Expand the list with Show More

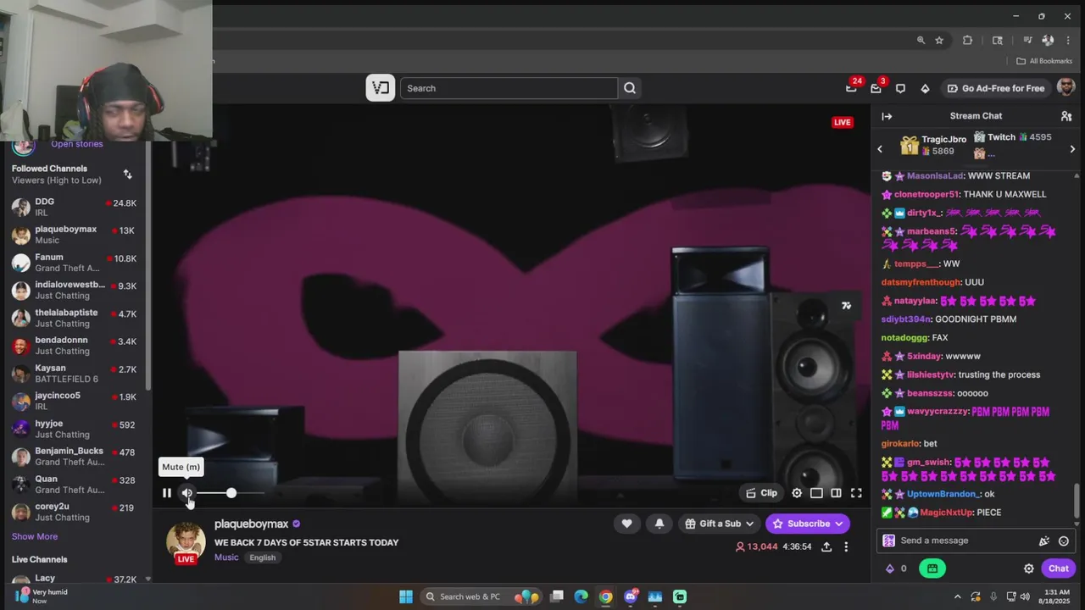pos(35,536)
